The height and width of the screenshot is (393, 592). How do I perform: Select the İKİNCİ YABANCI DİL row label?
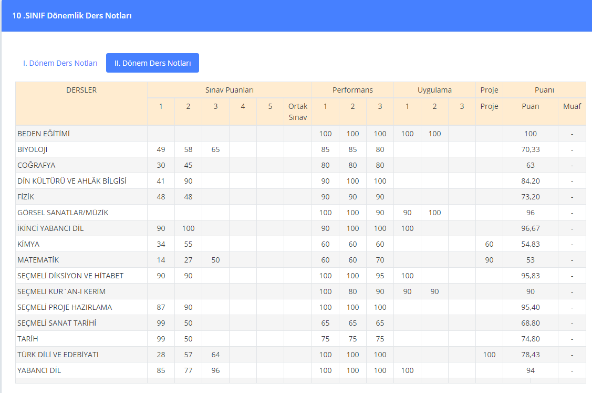50,228
